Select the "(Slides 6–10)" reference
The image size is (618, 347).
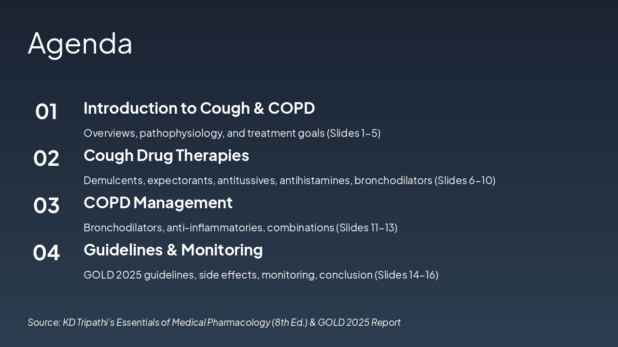tap(465, 180)
